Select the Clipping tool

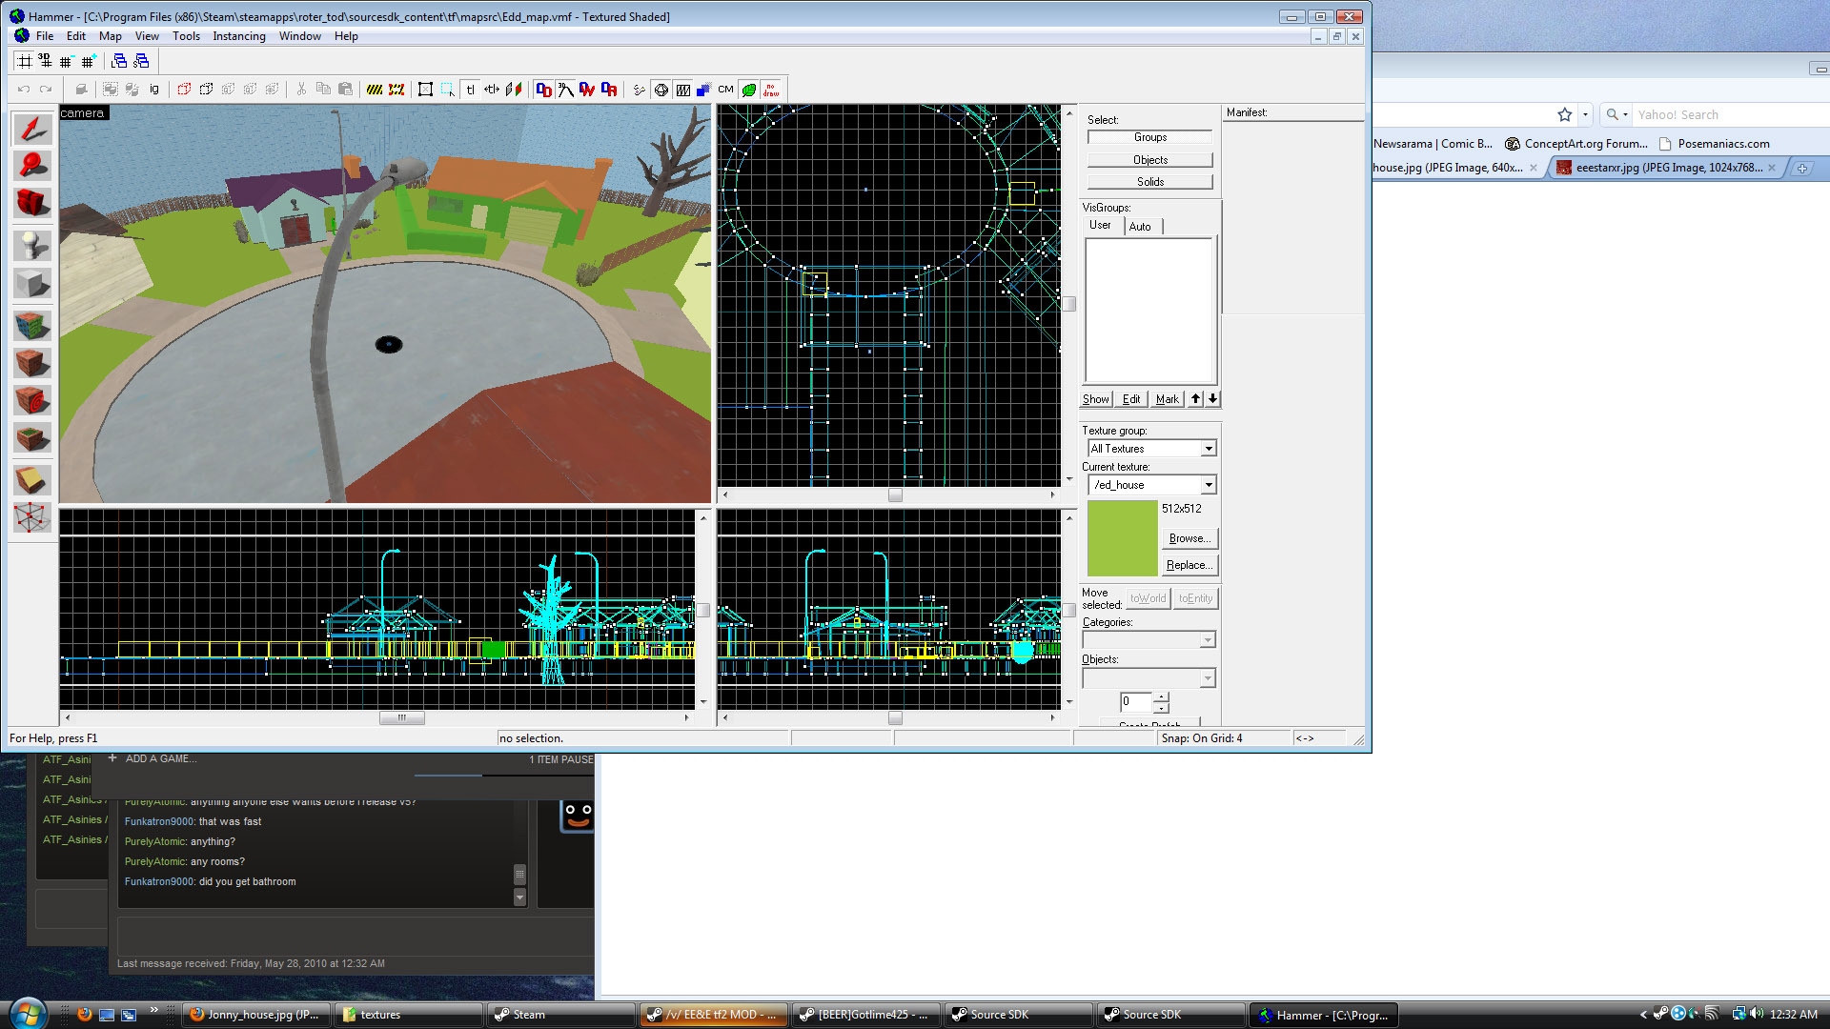tap(32, 478)
